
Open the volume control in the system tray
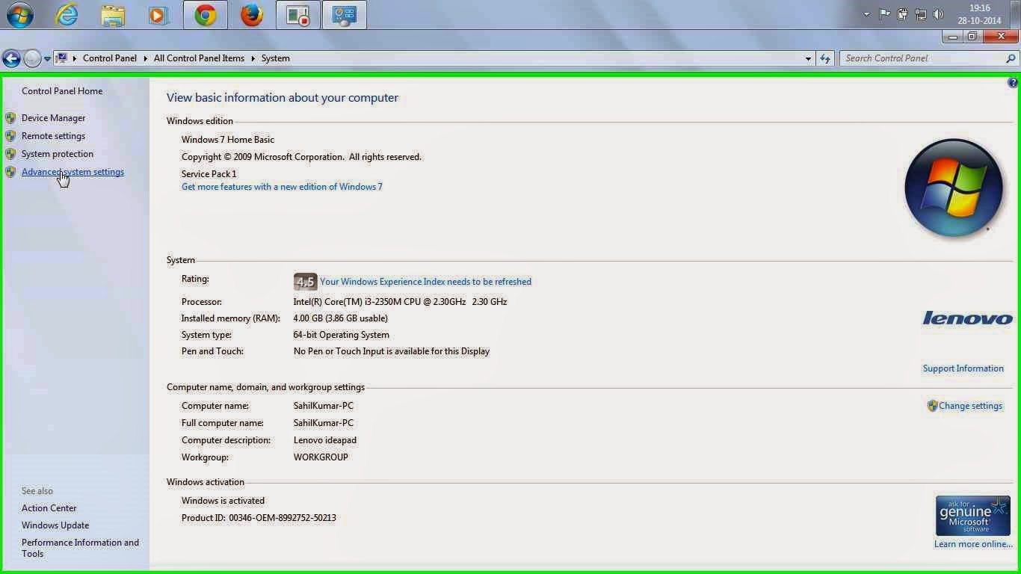(939, 13)
